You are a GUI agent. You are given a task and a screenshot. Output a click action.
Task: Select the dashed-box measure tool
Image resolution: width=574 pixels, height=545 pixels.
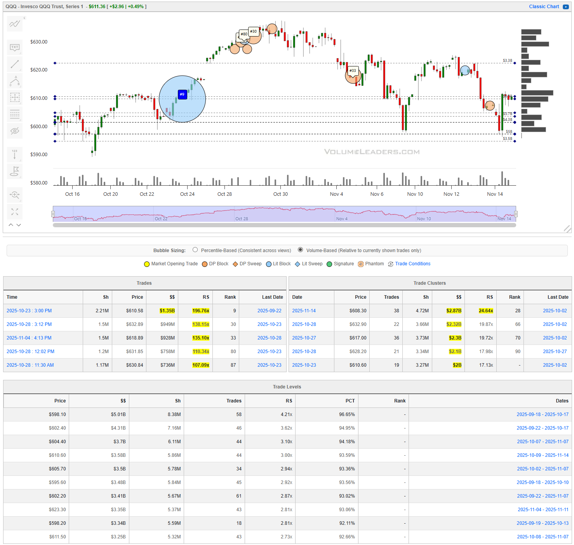[x=15, y=98]
